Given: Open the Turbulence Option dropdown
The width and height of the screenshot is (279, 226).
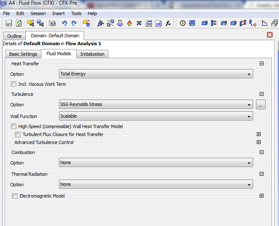Looking at the screenshot, I should pyautogui.click(x=156, y=104).
